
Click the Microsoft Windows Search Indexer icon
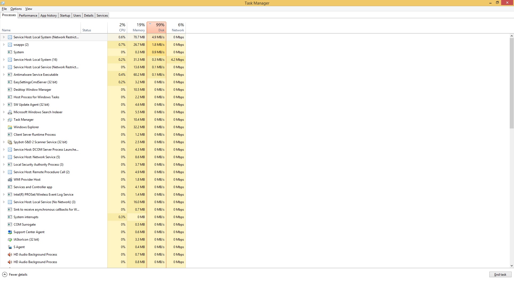pyautogui.click(x=10, y=112)
